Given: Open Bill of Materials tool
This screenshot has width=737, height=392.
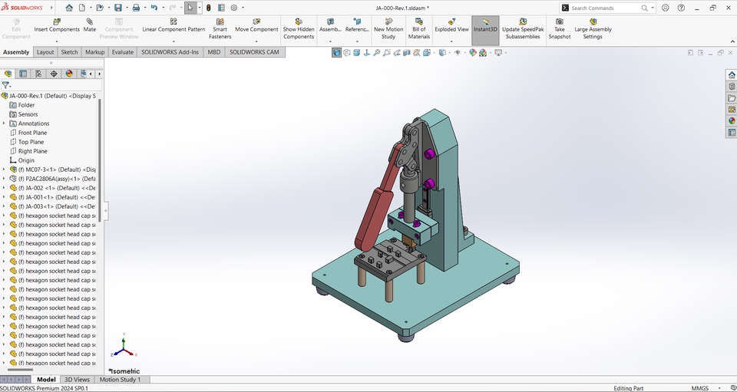Looking at the screenshot, I should tap(419, 28).
